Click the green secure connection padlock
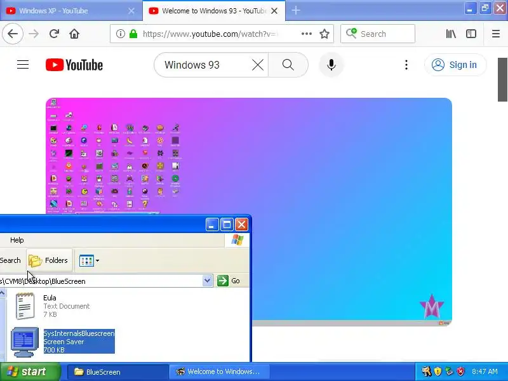This screenshot has width=508, height=381. pyautogui.click(x=133, y=34)
